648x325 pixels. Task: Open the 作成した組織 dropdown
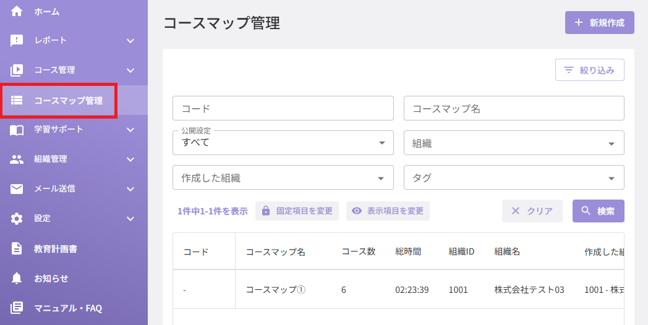pos(283,177)
